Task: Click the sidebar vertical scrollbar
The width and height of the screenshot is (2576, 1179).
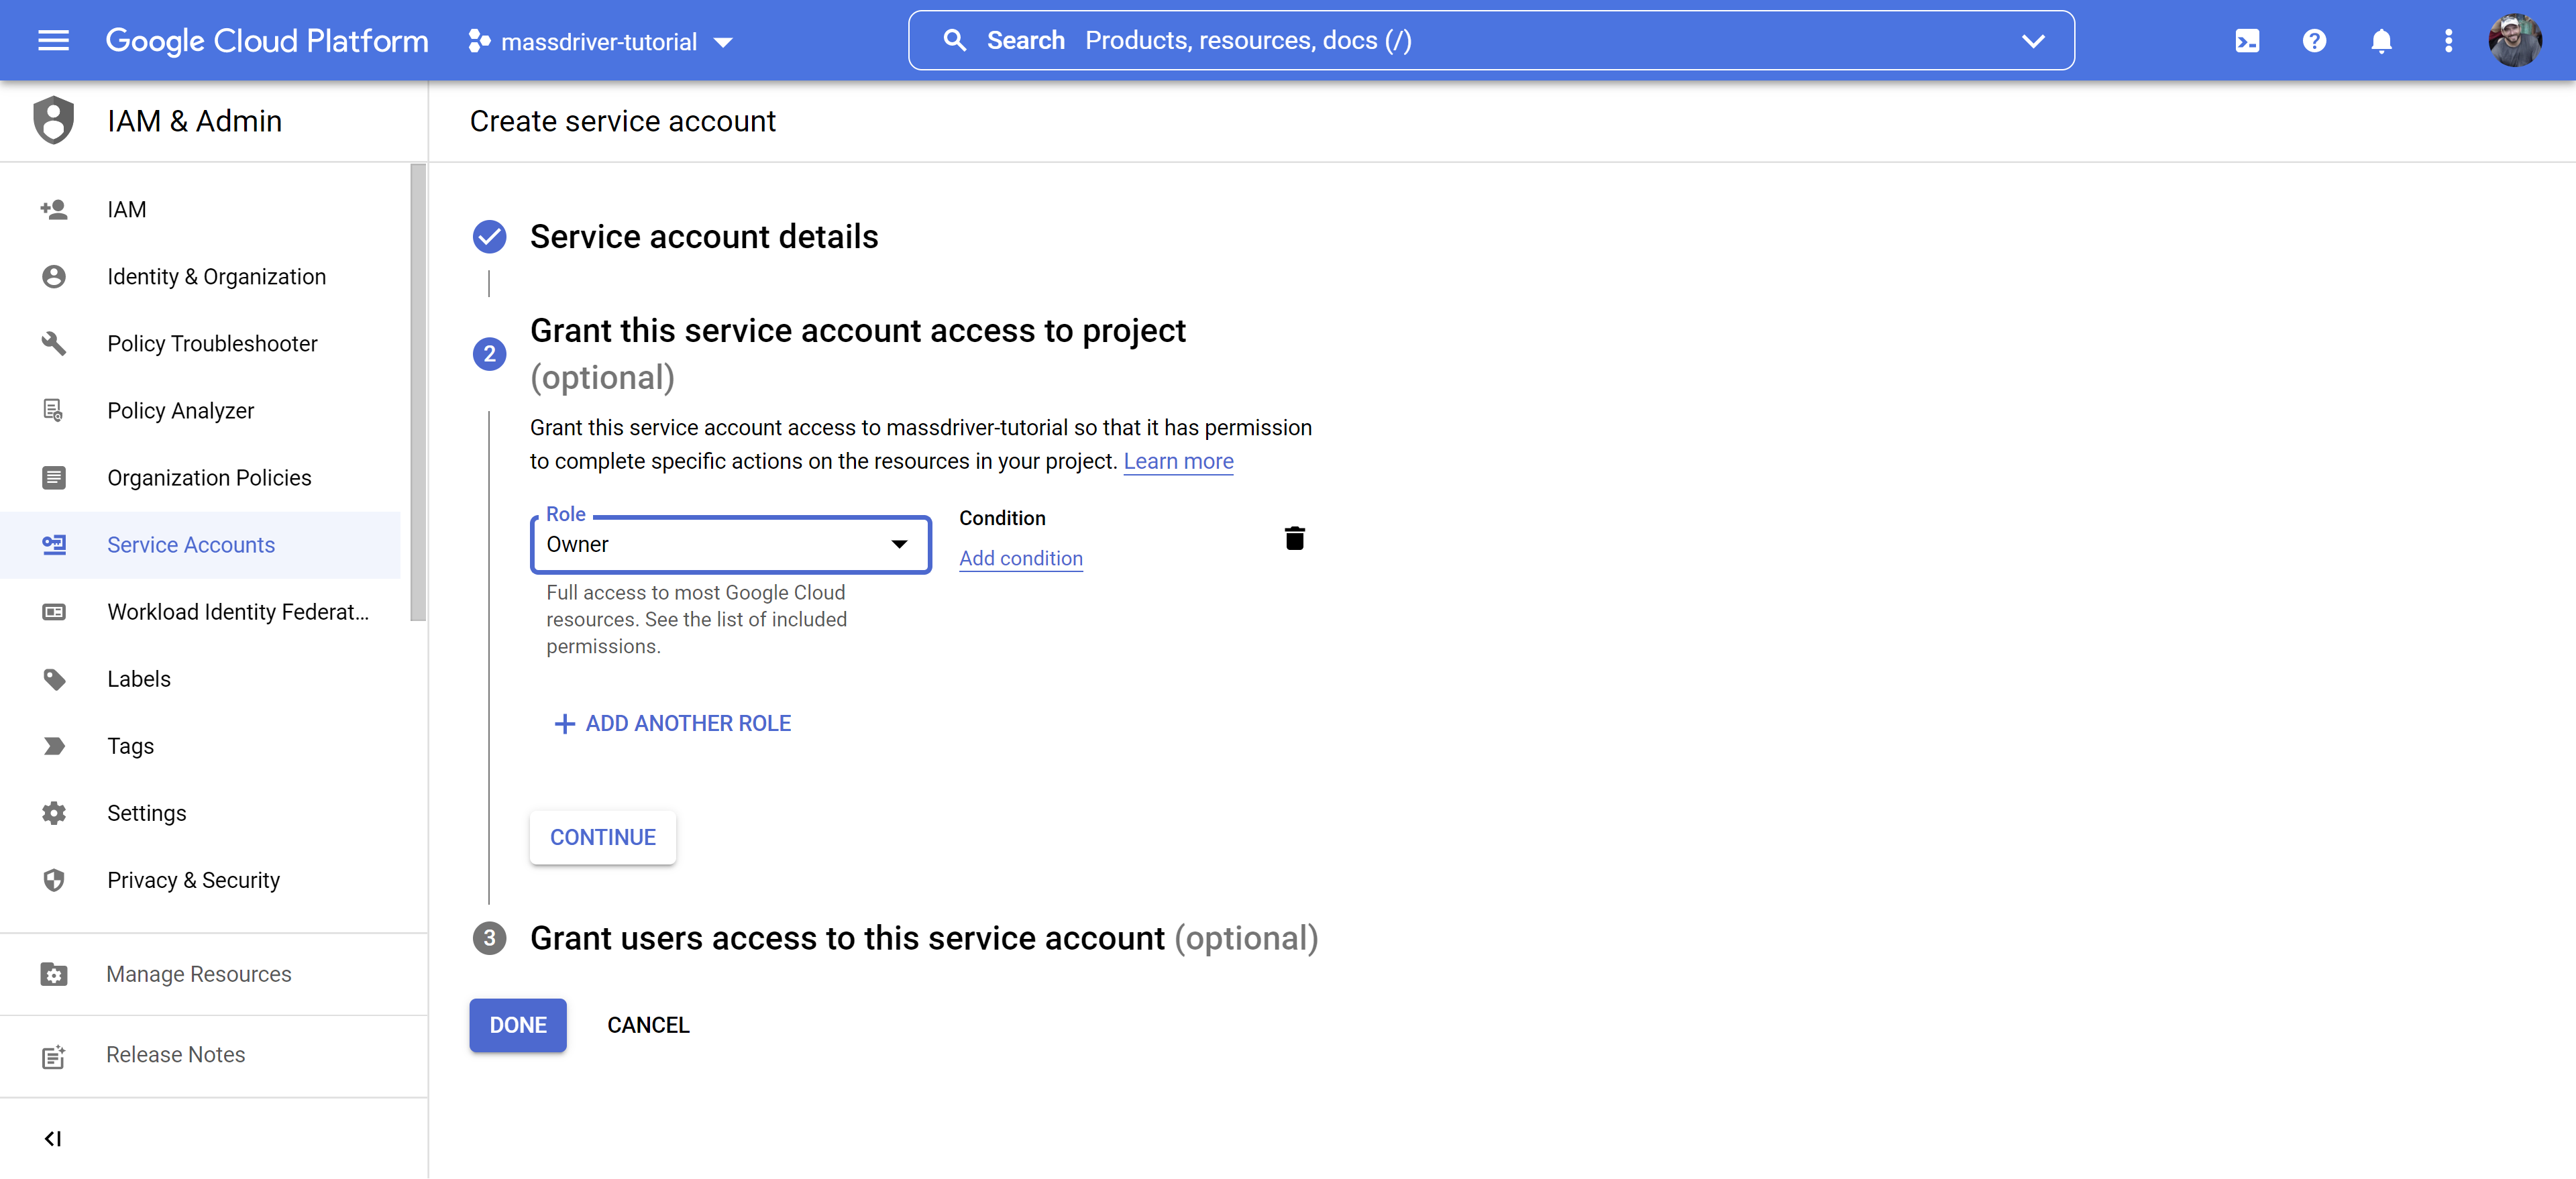Action: pos(418,392)
